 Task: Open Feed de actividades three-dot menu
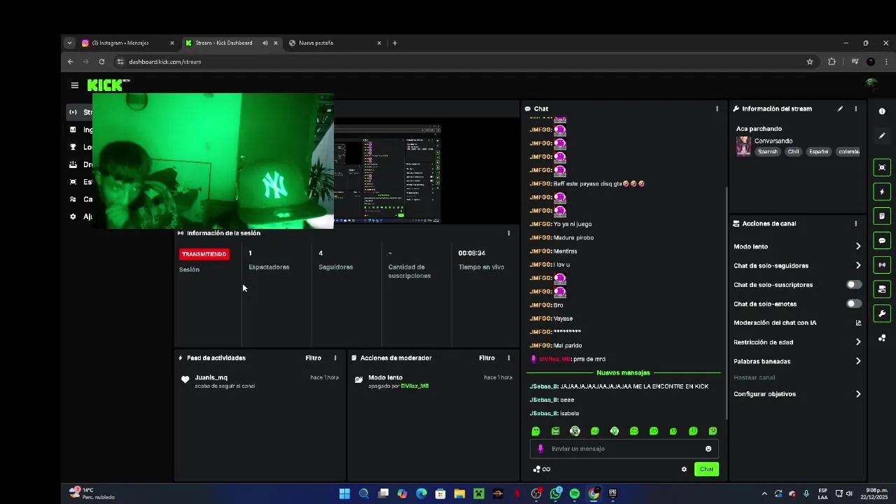[x=335, y=358]
